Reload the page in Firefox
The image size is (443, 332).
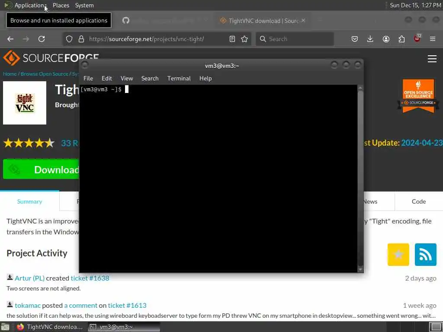[x=42, y=39]
